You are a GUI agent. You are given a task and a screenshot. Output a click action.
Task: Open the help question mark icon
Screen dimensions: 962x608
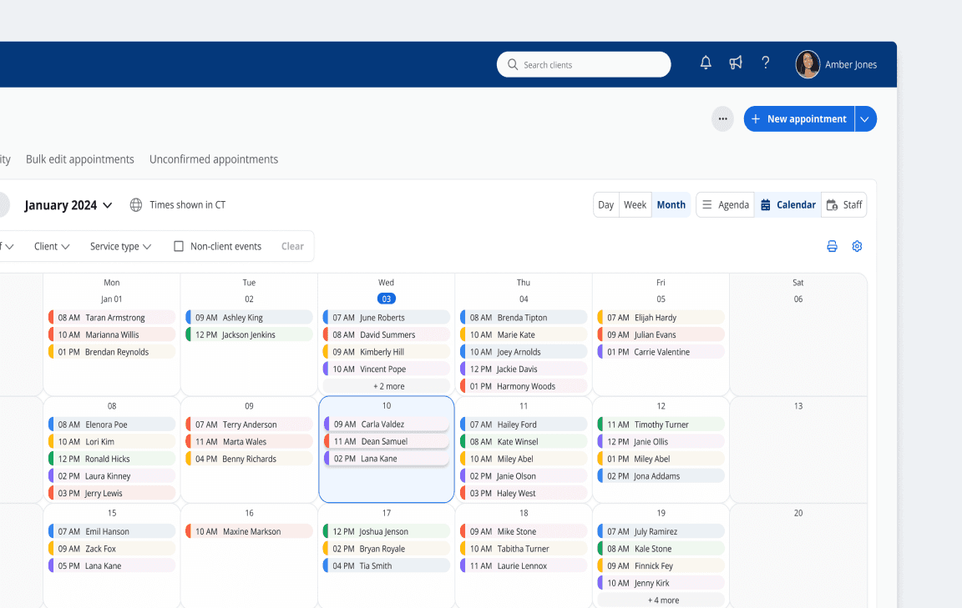[765, 62]
